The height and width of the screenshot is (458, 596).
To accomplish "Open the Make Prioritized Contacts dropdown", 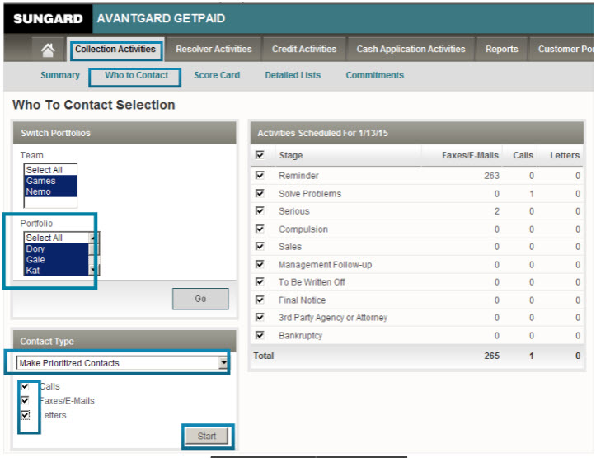I will tap(122, 363).
